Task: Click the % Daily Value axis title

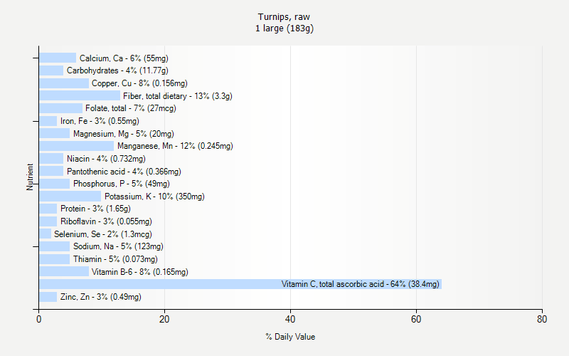Action: coord(290,337)
